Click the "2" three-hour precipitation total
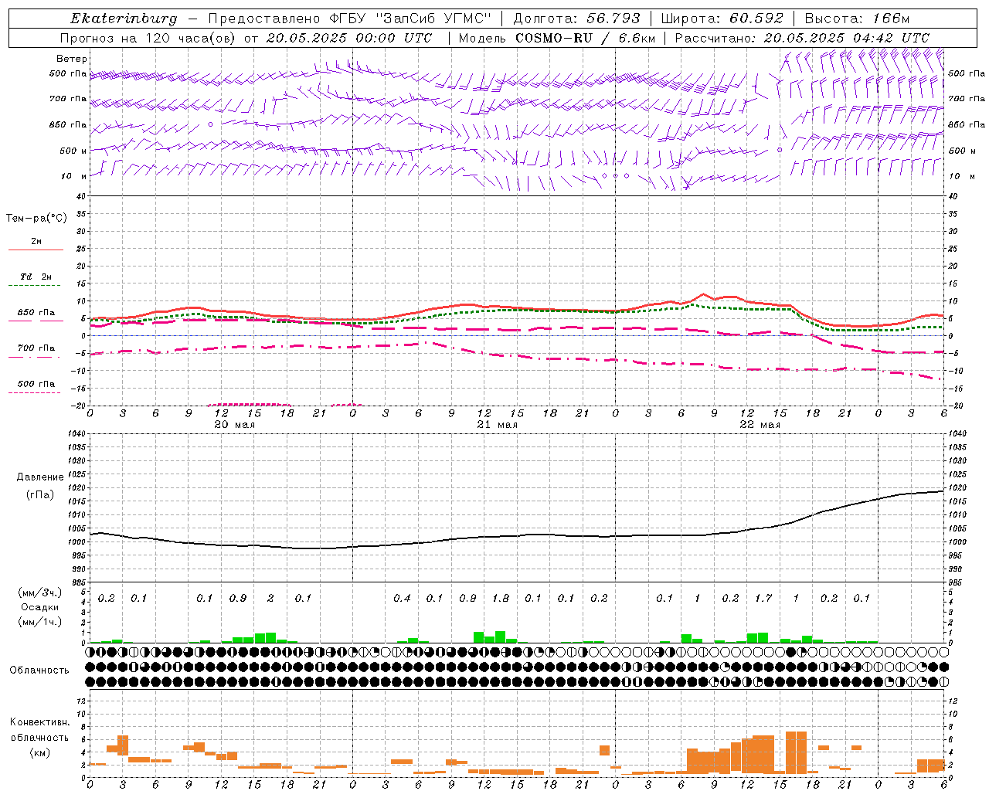Image resolution: width=989 pixels, height=791 pixels. point(270,598)
